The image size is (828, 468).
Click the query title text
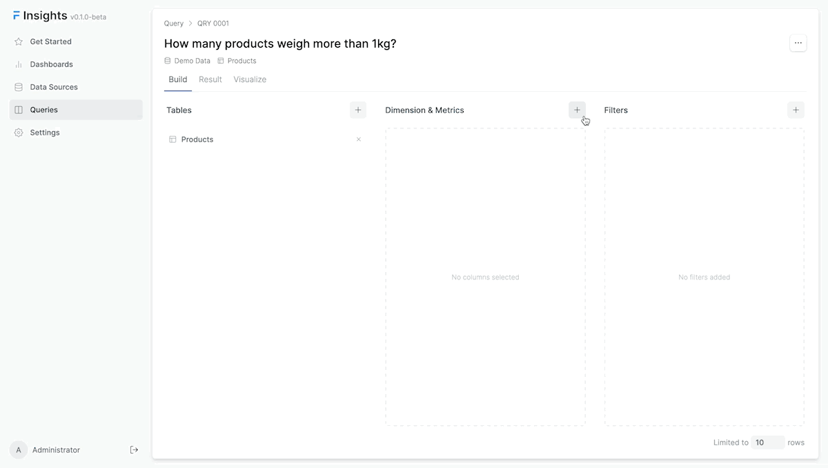click(280, 43)
